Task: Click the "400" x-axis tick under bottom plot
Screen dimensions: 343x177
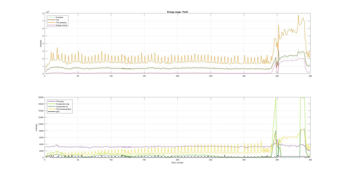Action: point(310,160)
